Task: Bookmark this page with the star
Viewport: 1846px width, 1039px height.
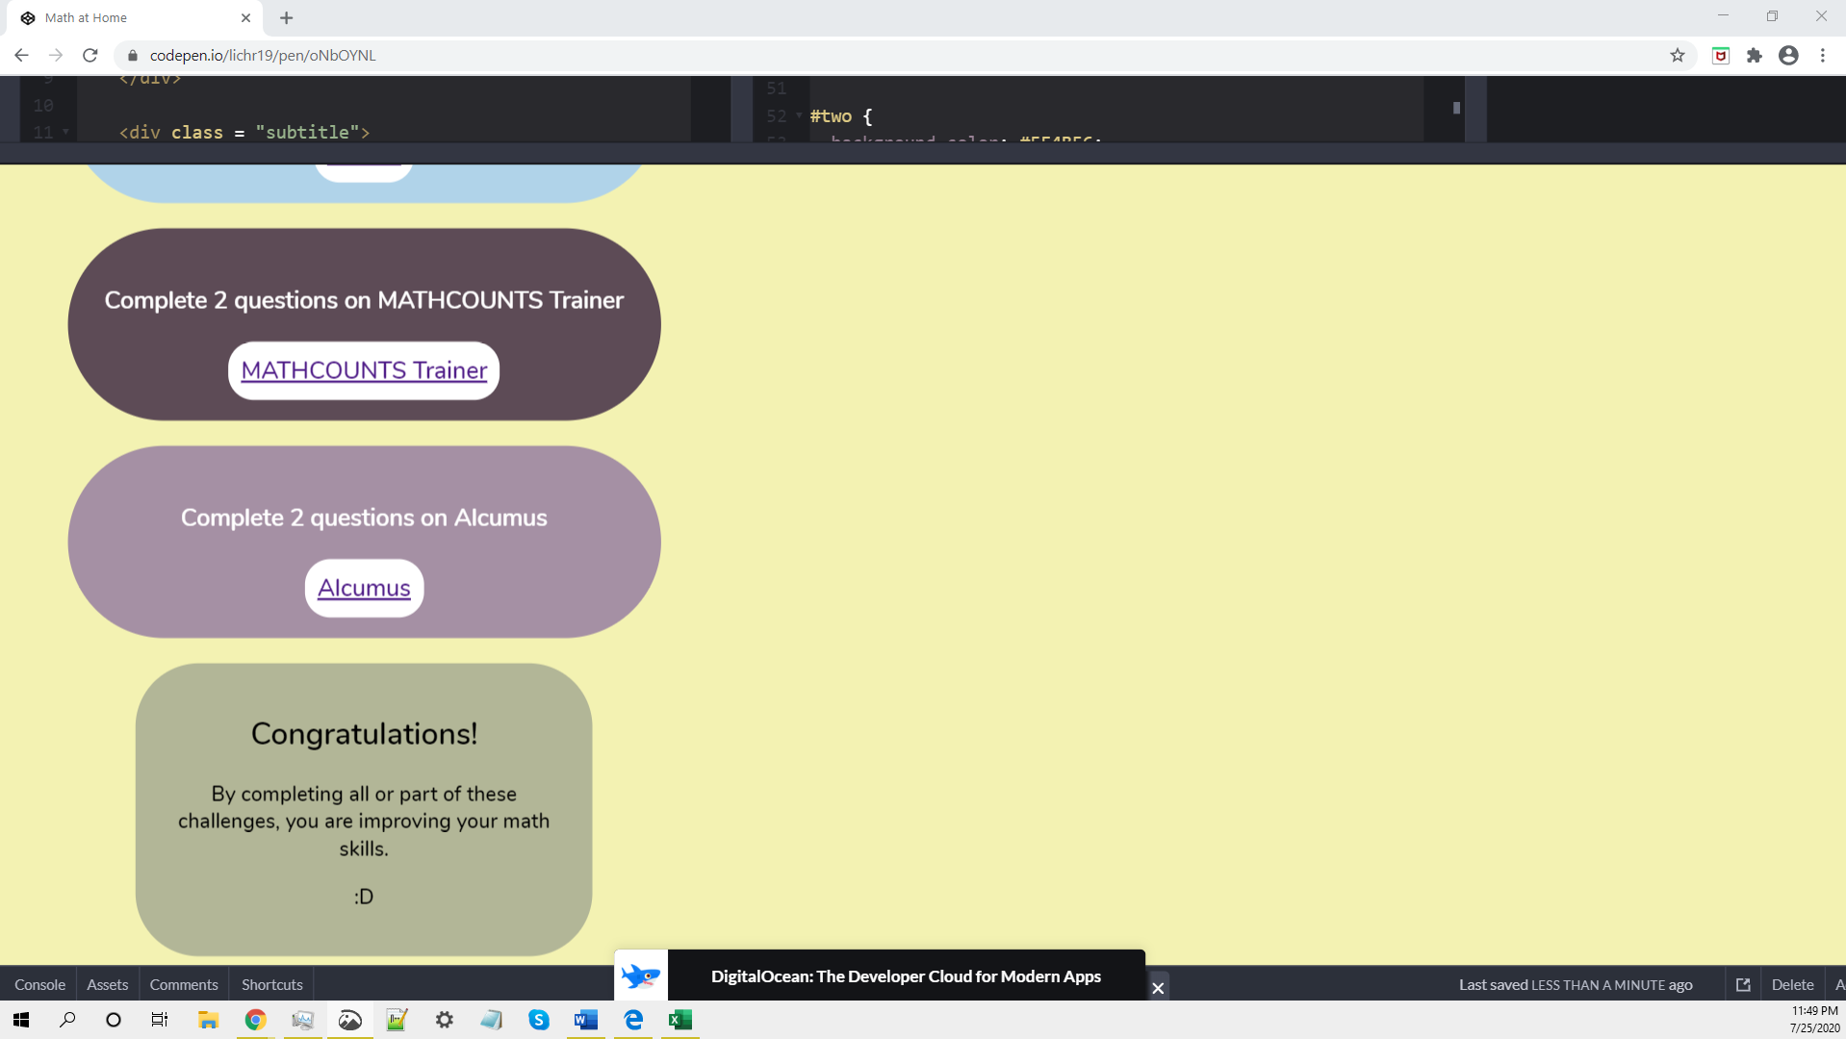Action: pyautogui.click(x=1678, y=56)
